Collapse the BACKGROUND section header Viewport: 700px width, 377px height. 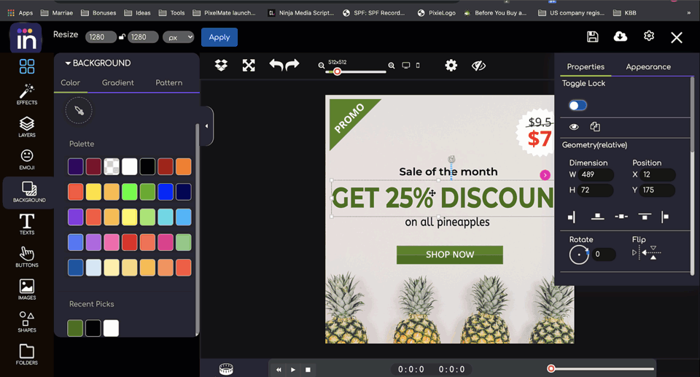pyautogui.click(x=98, y=63)
